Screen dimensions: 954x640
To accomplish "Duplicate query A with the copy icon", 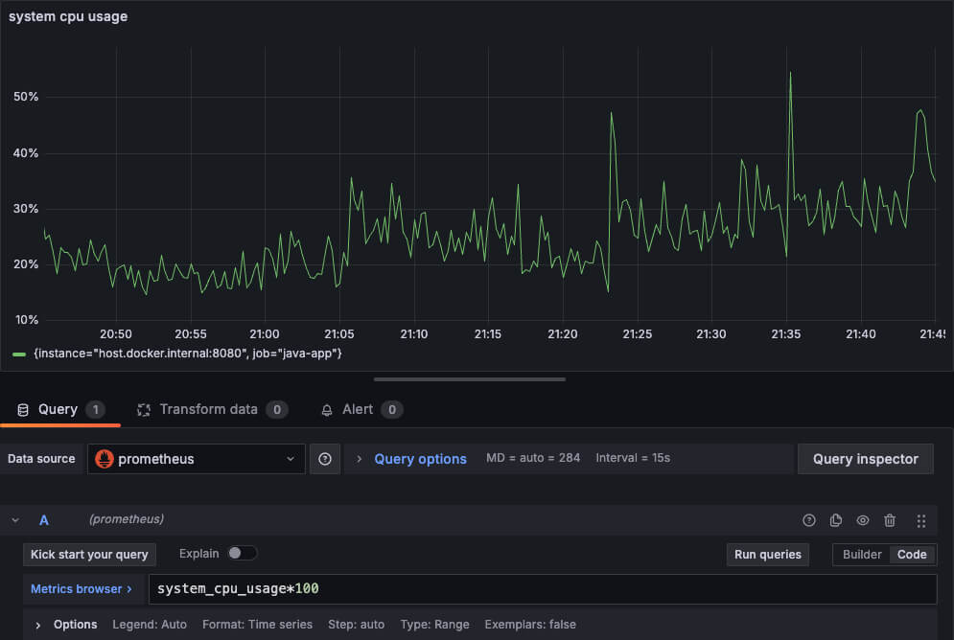I will tap(836, 520).
